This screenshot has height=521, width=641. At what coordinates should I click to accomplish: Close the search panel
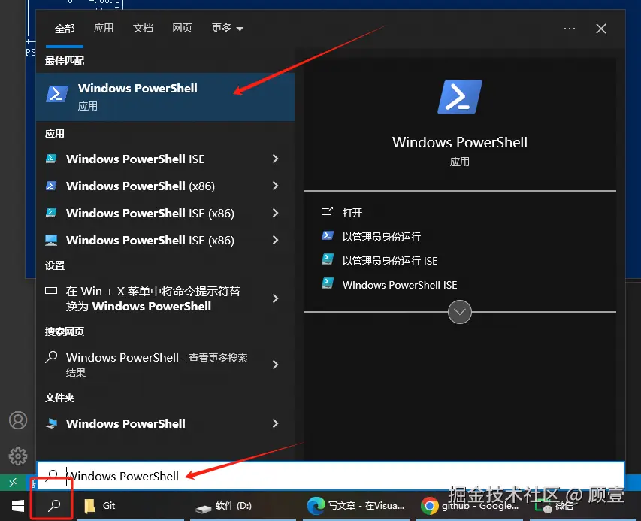[601, 29]
